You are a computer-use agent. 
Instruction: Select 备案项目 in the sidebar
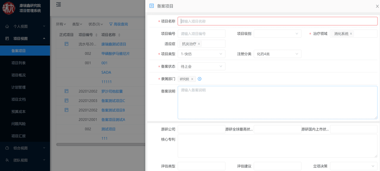click(x=25, y=51)
